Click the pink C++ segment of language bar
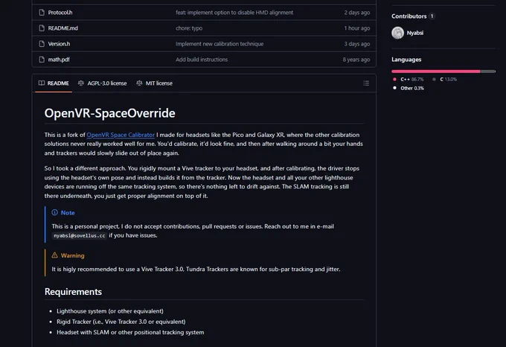 [x=435, y=71]
